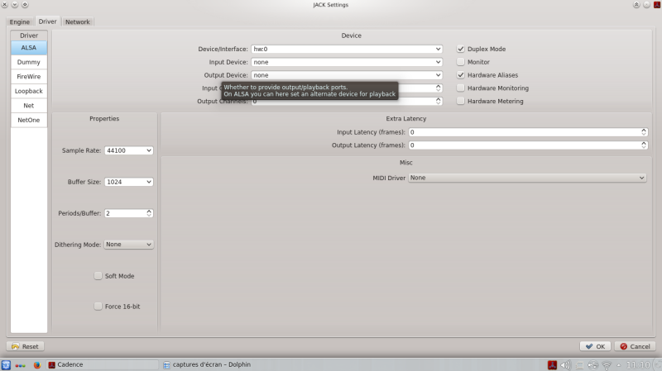
Task: Click the keep-above arrow in the title bar
Action: [636, 5]
